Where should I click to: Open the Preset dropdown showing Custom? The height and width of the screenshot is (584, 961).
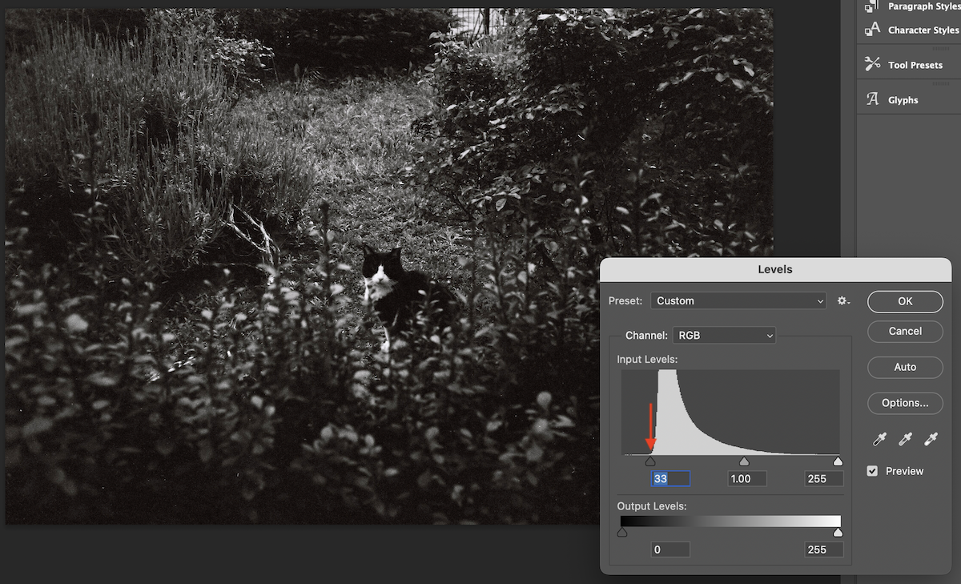click(738, 301)
